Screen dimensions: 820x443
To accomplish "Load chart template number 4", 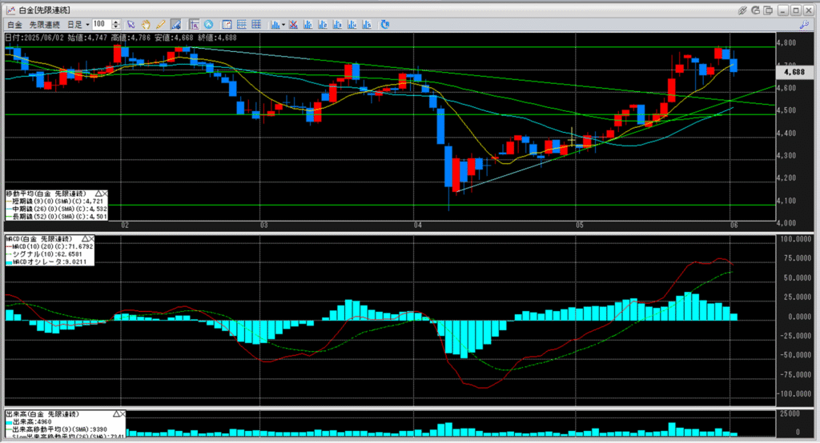I will click(x=352, y=25).
